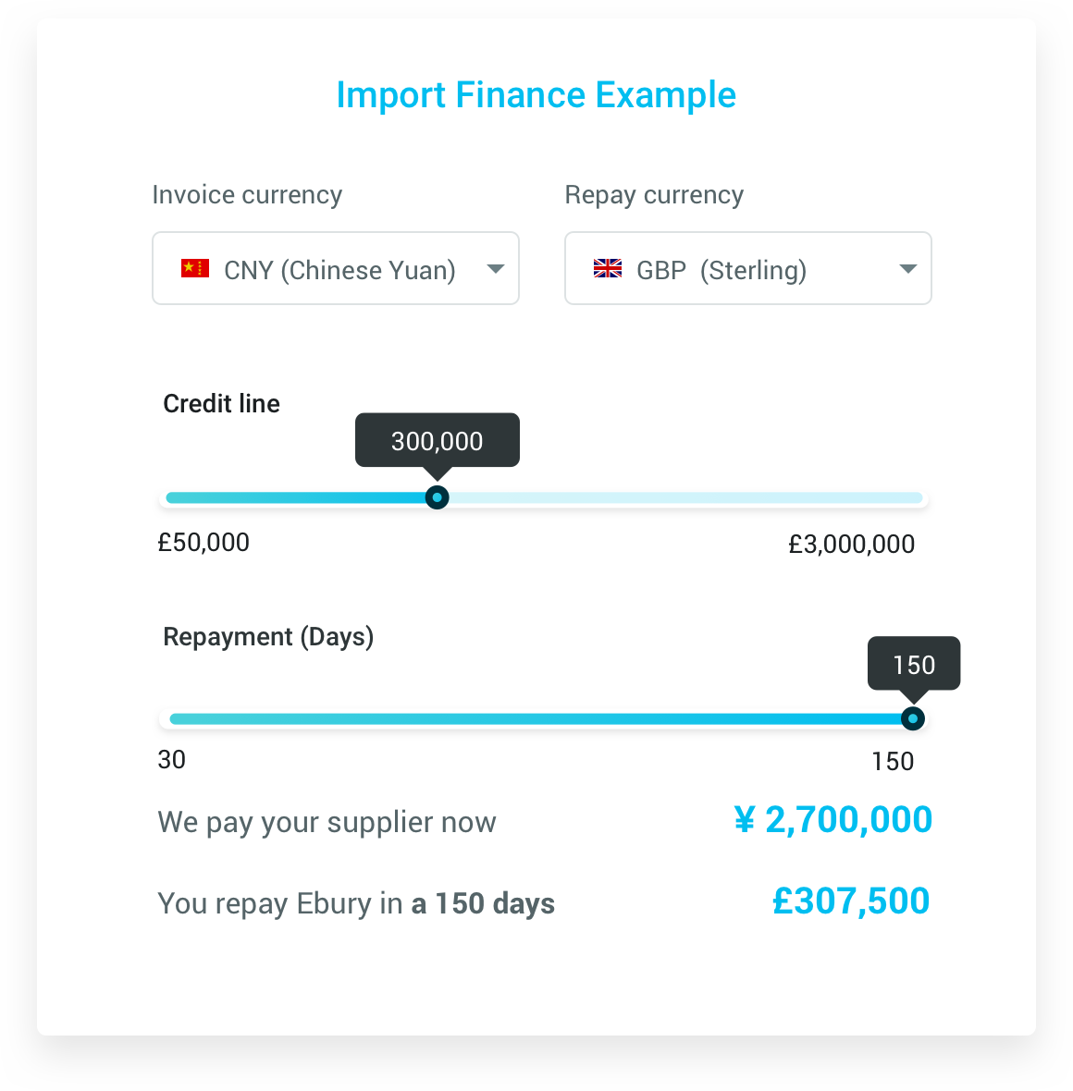The height and width of the screenshot is (1091, 1073).
Task: Click the Import Finance Example heading
Action: click(536, 95)
